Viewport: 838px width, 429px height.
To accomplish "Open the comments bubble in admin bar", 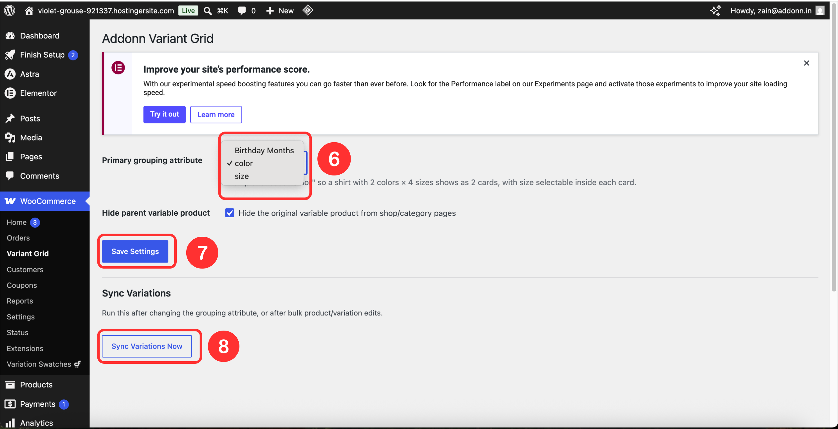I will click(242, 11).
